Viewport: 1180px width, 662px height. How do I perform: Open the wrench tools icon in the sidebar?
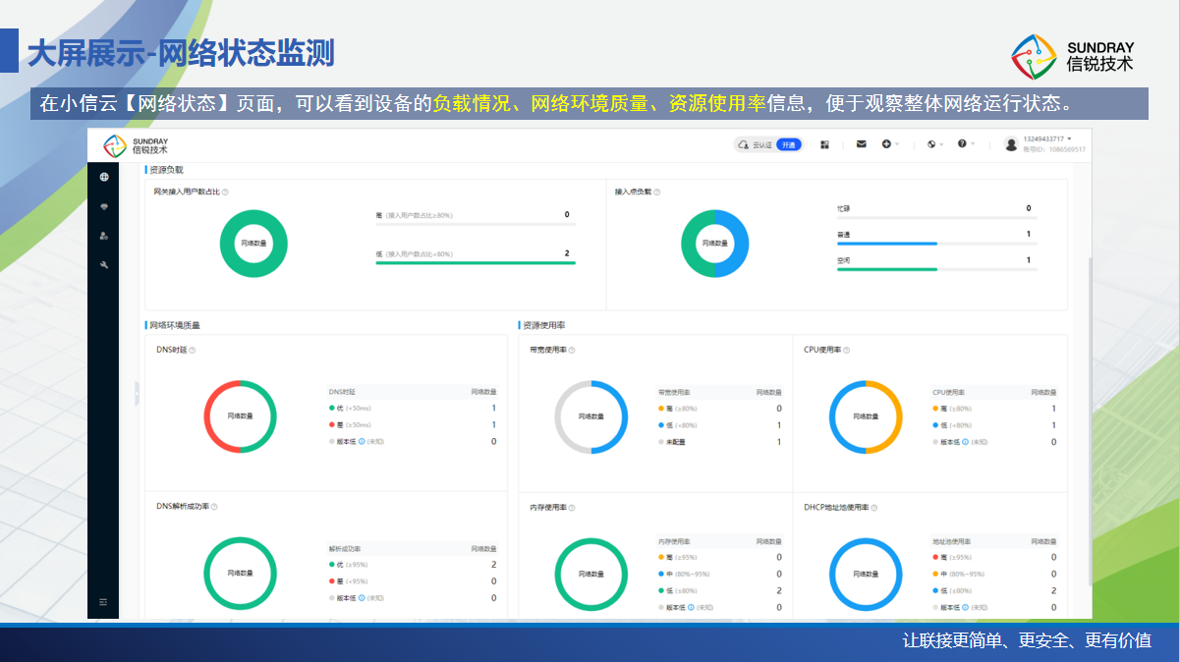(104, 264)
